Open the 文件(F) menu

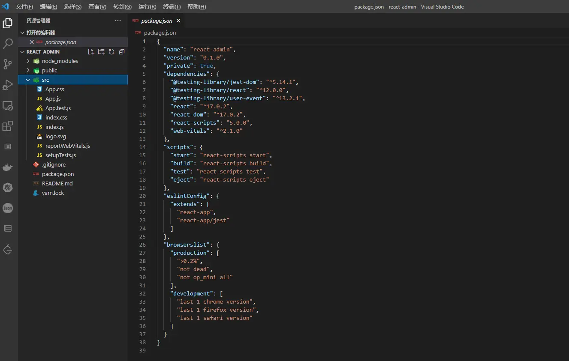(24, 7)
